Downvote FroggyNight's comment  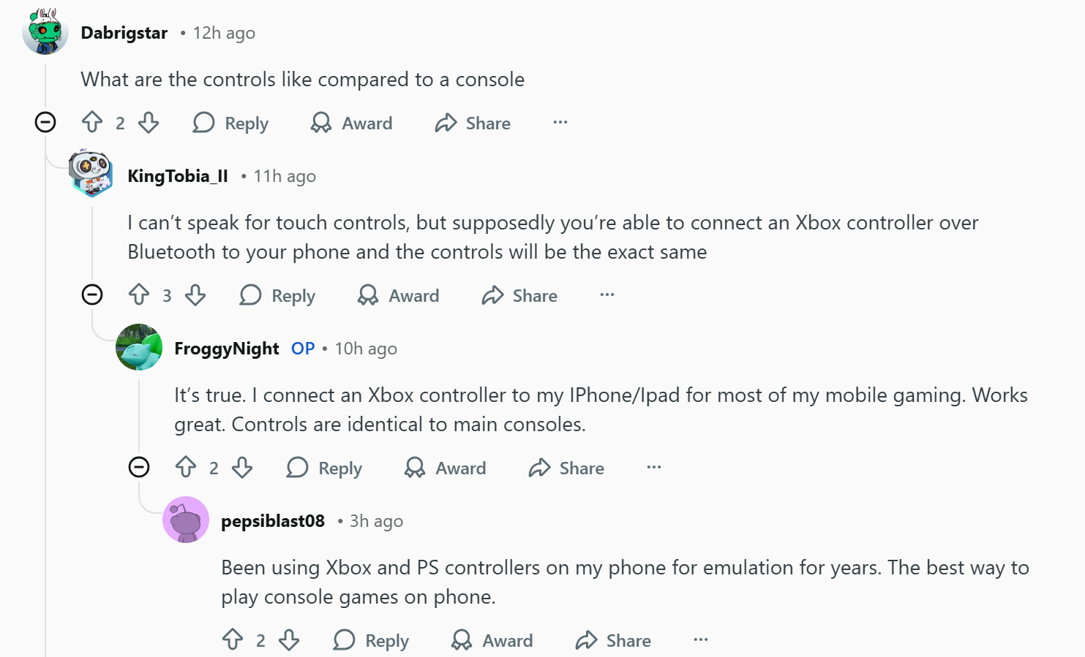pos(242,467)
